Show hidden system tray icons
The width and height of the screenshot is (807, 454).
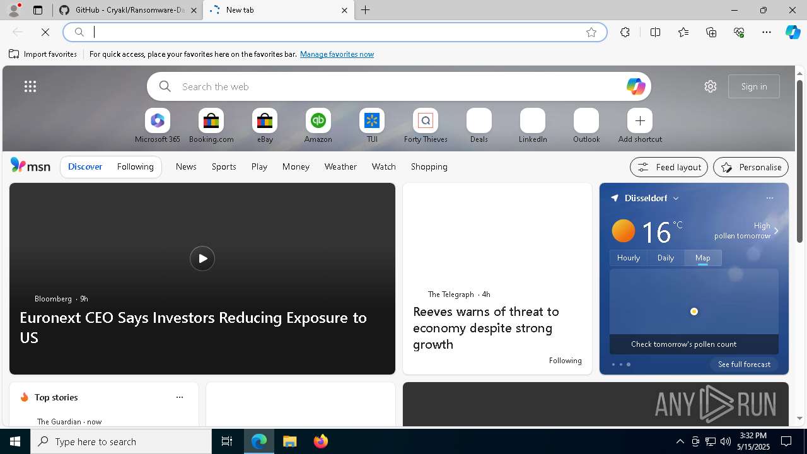click(x=680, y=441)
